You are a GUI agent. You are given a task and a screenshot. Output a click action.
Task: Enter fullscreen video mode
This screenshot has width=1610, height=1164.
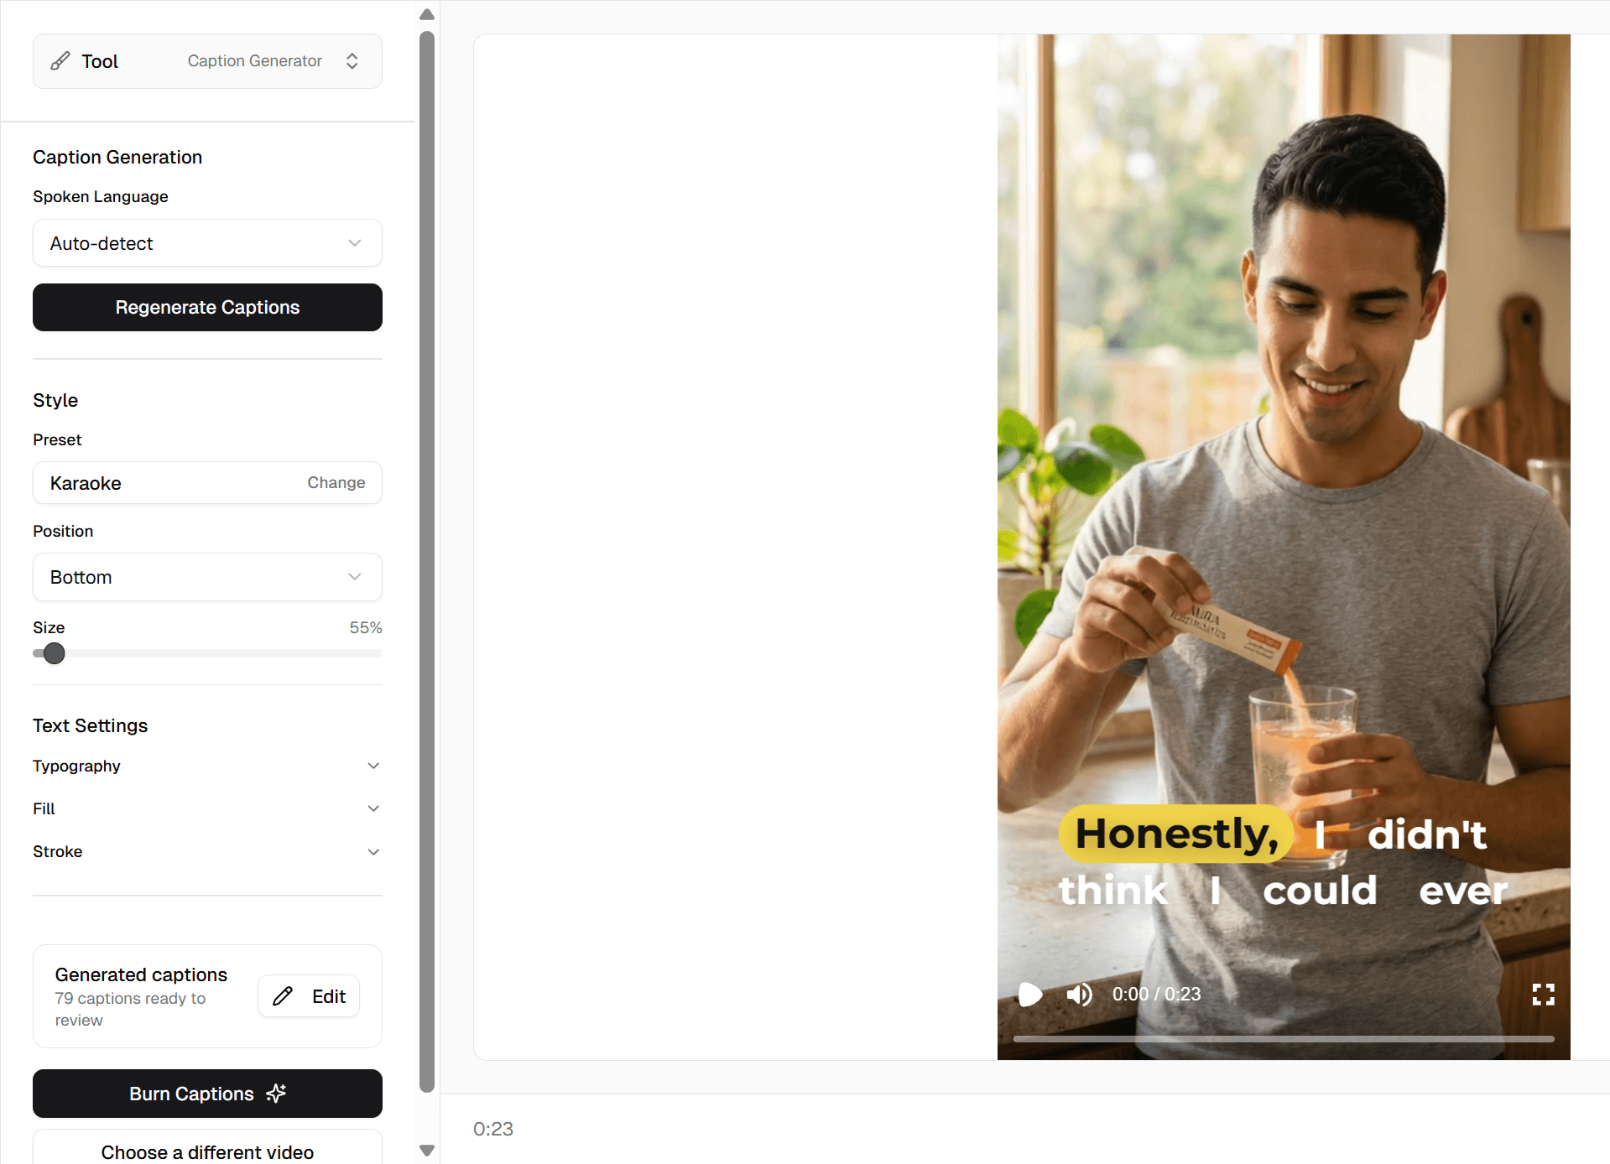coord(1543,995)
